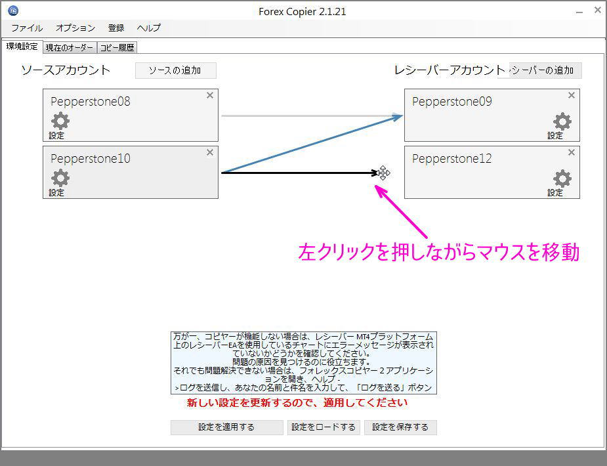Open settings gear for Pepperstone08 source
This screenshot has width=607, height=466.
coord(59,121)
